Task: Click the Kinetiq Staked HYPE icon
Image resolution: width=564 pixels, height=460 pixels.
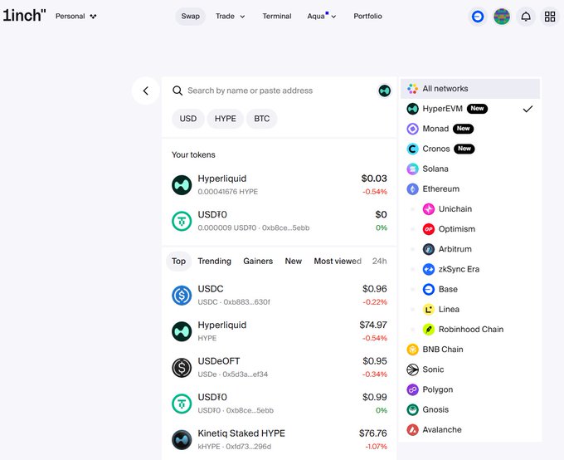Action: click(182, 440)
